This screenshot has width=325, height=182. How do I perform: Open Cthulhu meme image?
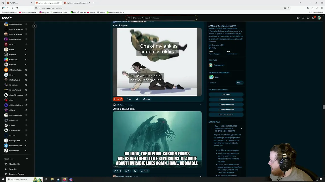coord(157,140)
